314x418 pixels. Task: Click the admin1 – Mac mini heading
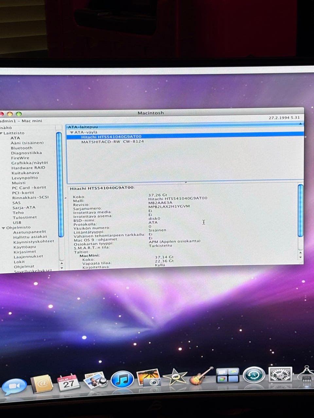click(x=21, y=121)
